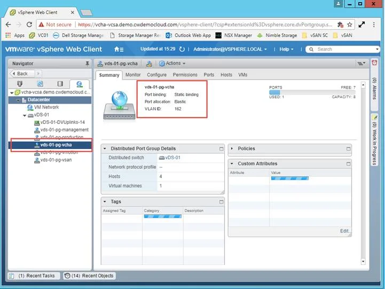This screenshot has width=385, height=289.
Task: Open the Work In Progress side panel
Action: tap(374, 140)
